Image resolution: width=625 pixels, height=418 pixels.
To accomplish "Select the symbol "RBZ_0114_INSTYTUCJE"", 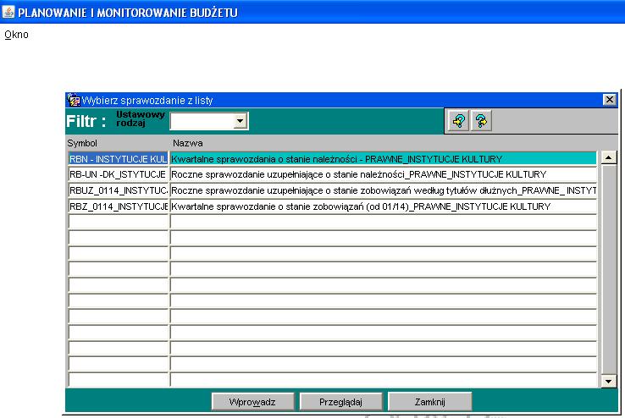I will point(118,206).
